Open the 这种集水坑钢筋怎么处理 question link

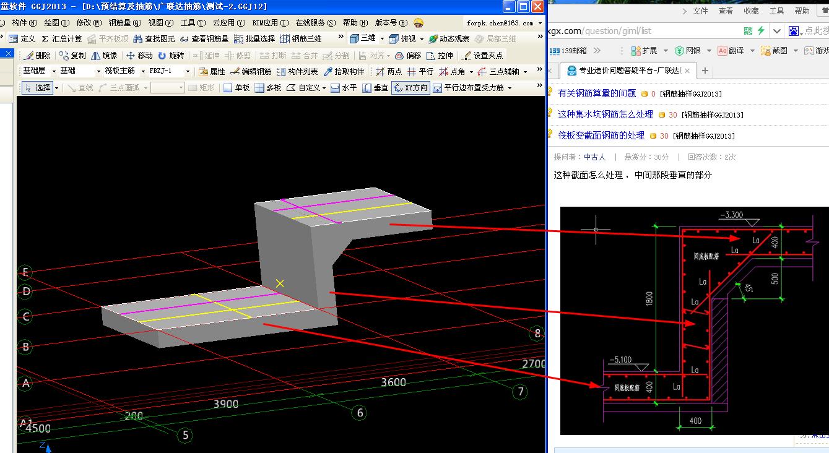tap(605, 114)
